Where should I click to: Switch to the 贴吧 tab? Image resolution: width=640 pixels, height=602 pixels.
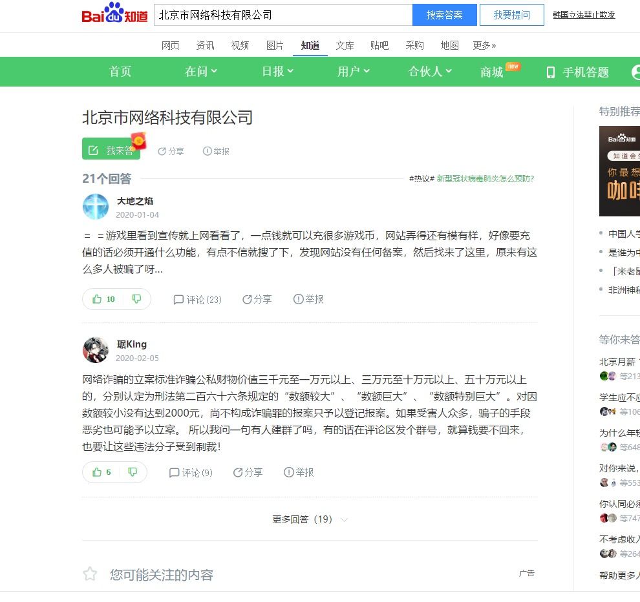tap(379, 45)
